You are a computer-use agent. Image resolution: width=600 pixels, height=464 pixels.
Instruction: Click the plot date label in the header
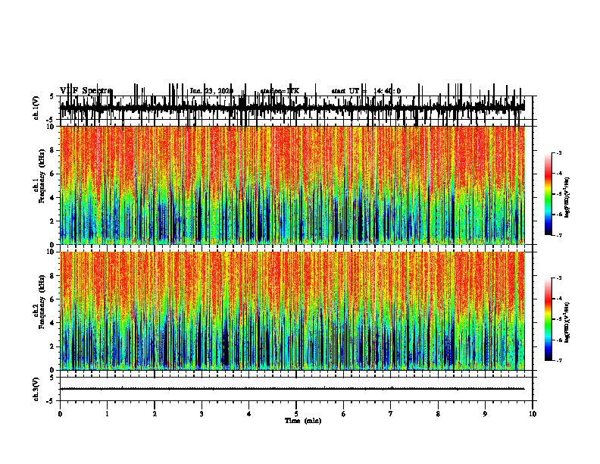(x=211, y=91)
